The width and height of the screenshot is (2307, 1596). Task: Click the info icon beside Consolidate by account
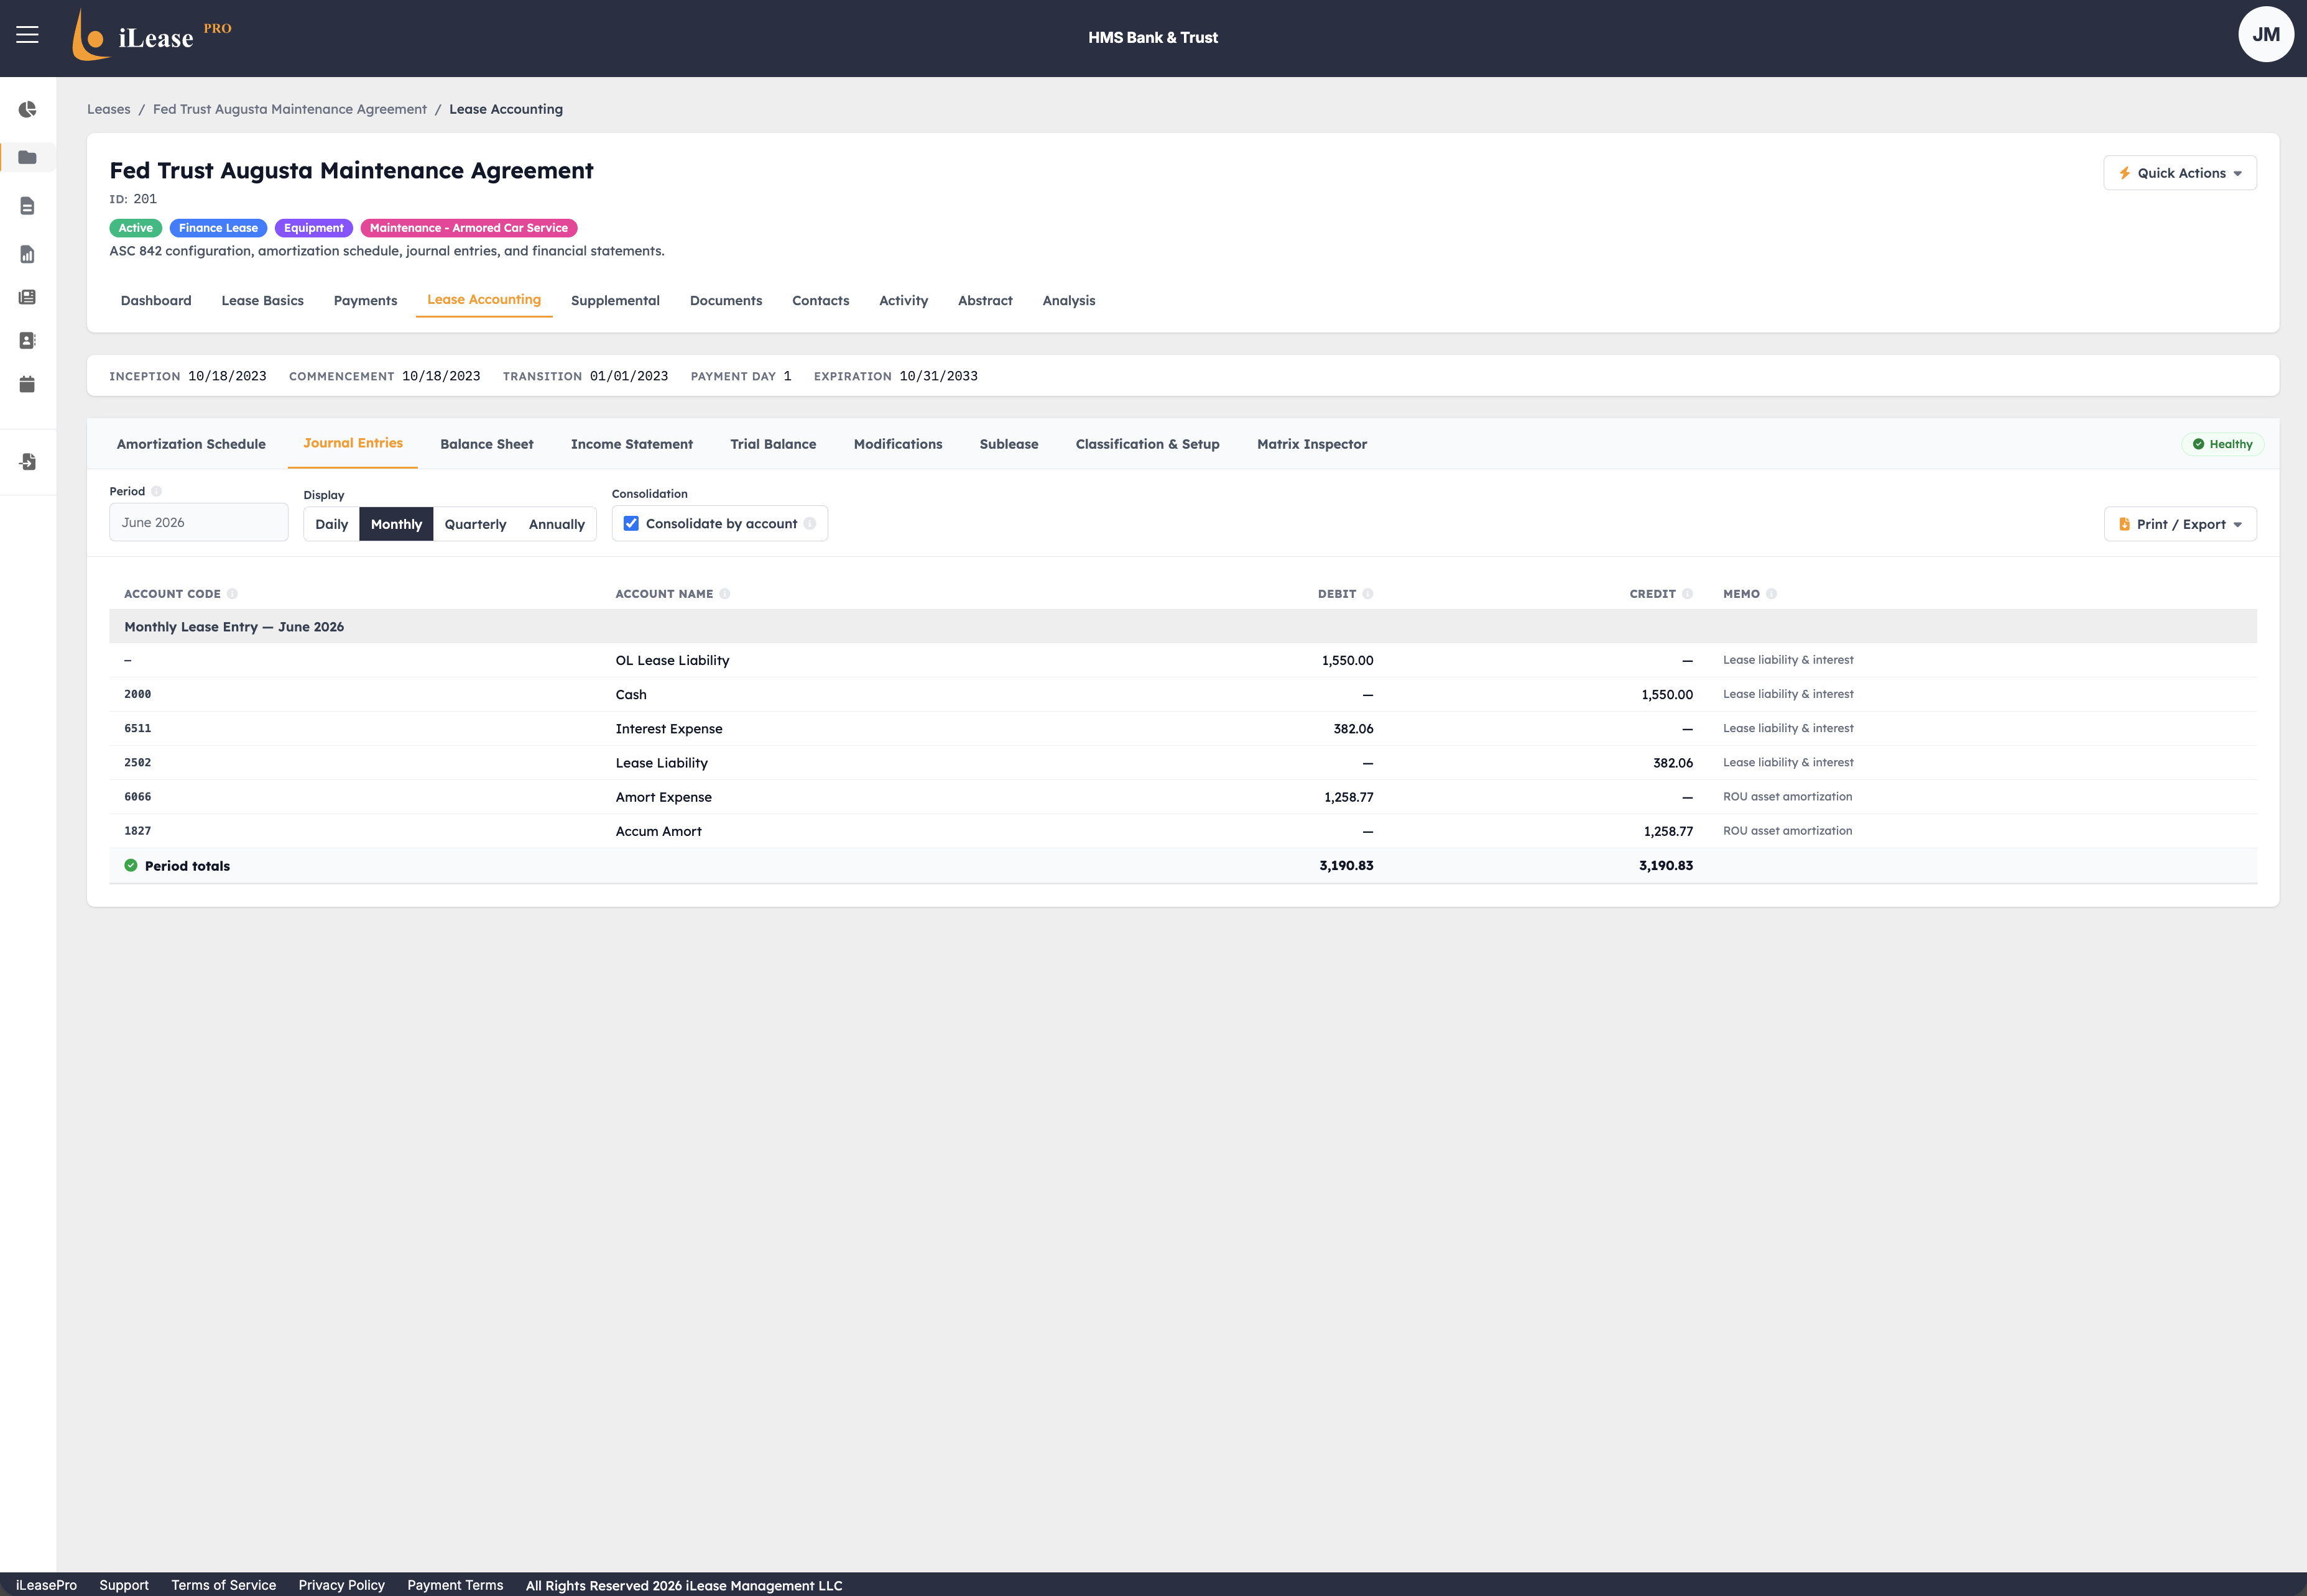810,524
